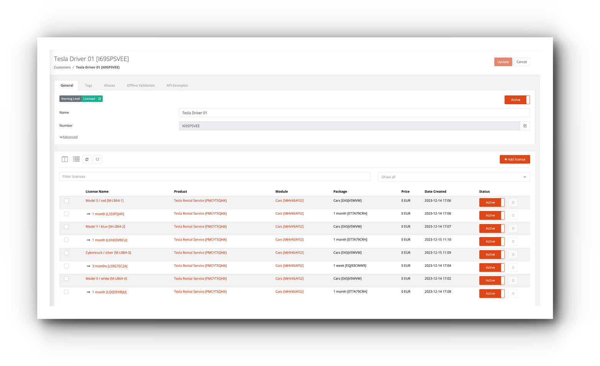Delete the 1 month L559FSJAK license
The height and width of the screenshot is (366, 600).
(x=513, y=216)
